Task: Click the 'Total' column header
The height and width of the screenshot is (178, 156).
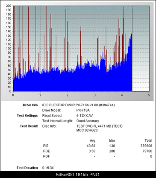Action: [148, 141]
